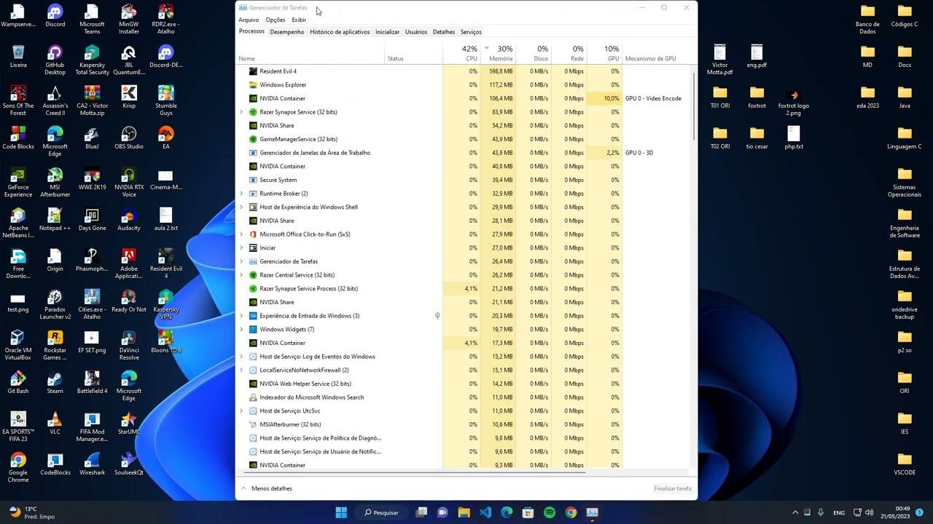
Task: Select MSIAfterburner (32 bits) process row
Action: click(x=464, y=424)
